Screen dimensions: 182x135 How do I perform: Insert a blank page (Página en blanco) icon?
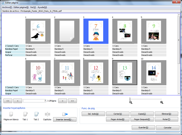pyautogui.click(x=11, y=114)
